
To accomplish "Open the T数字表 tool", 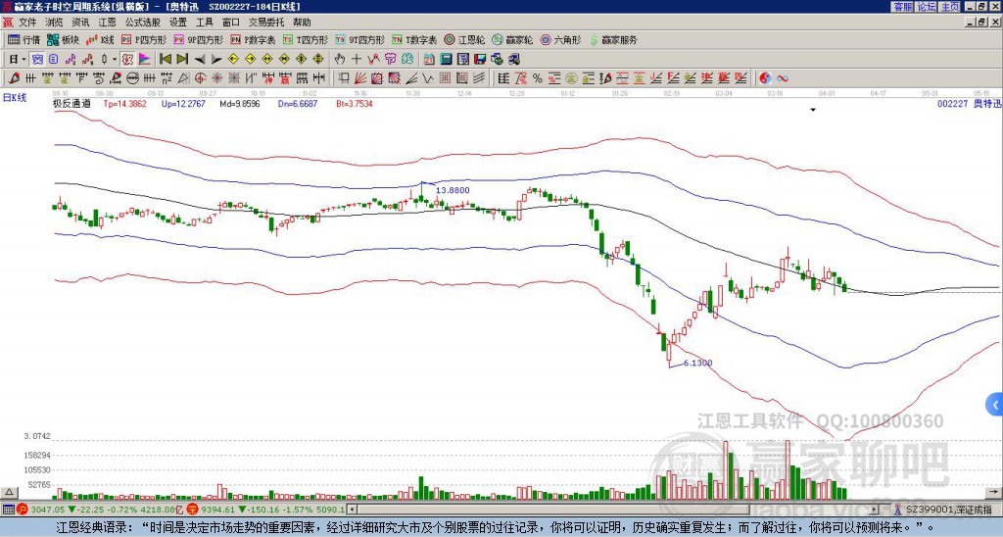I will tap(414, 39).
